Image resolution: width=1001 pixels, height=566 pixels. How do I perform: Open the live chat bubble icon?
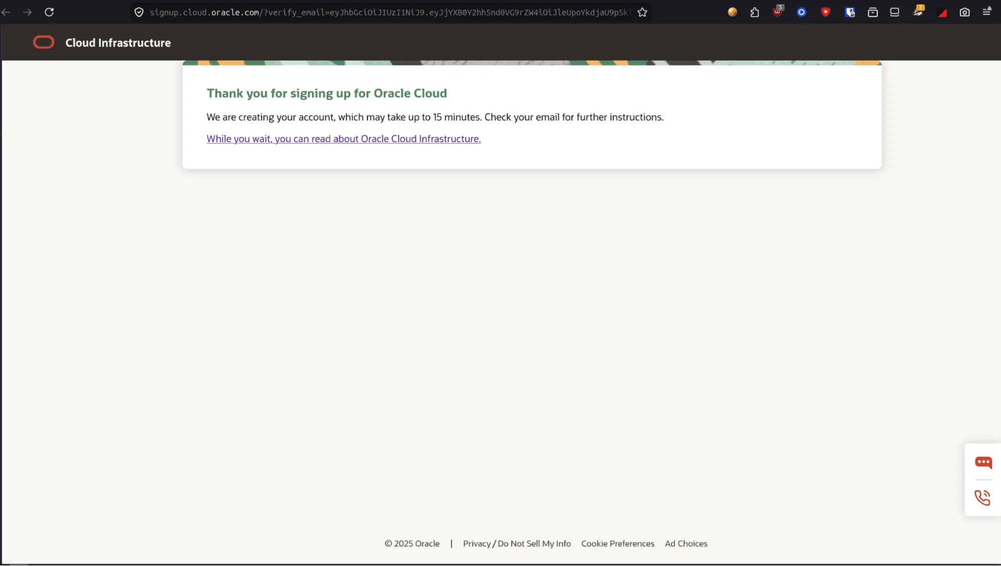[983, 462]
